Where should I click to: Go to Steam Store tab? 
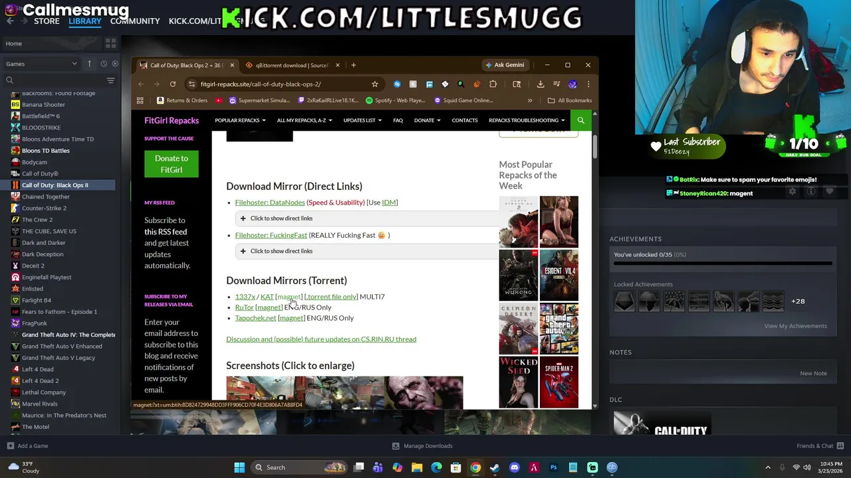click(x=47, y=21)
